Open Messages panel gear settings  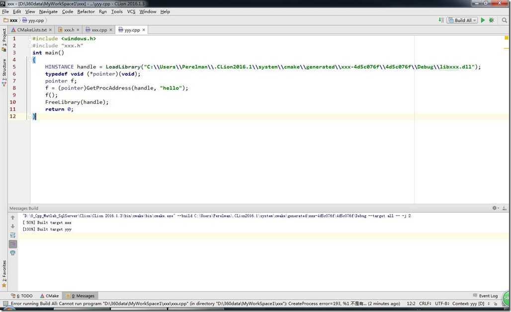click(495, 208)
